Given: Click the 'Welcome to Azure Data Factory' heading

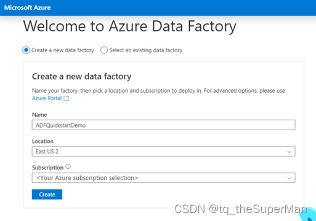Looking at the screenshot, I should click(x=130, y=26).
